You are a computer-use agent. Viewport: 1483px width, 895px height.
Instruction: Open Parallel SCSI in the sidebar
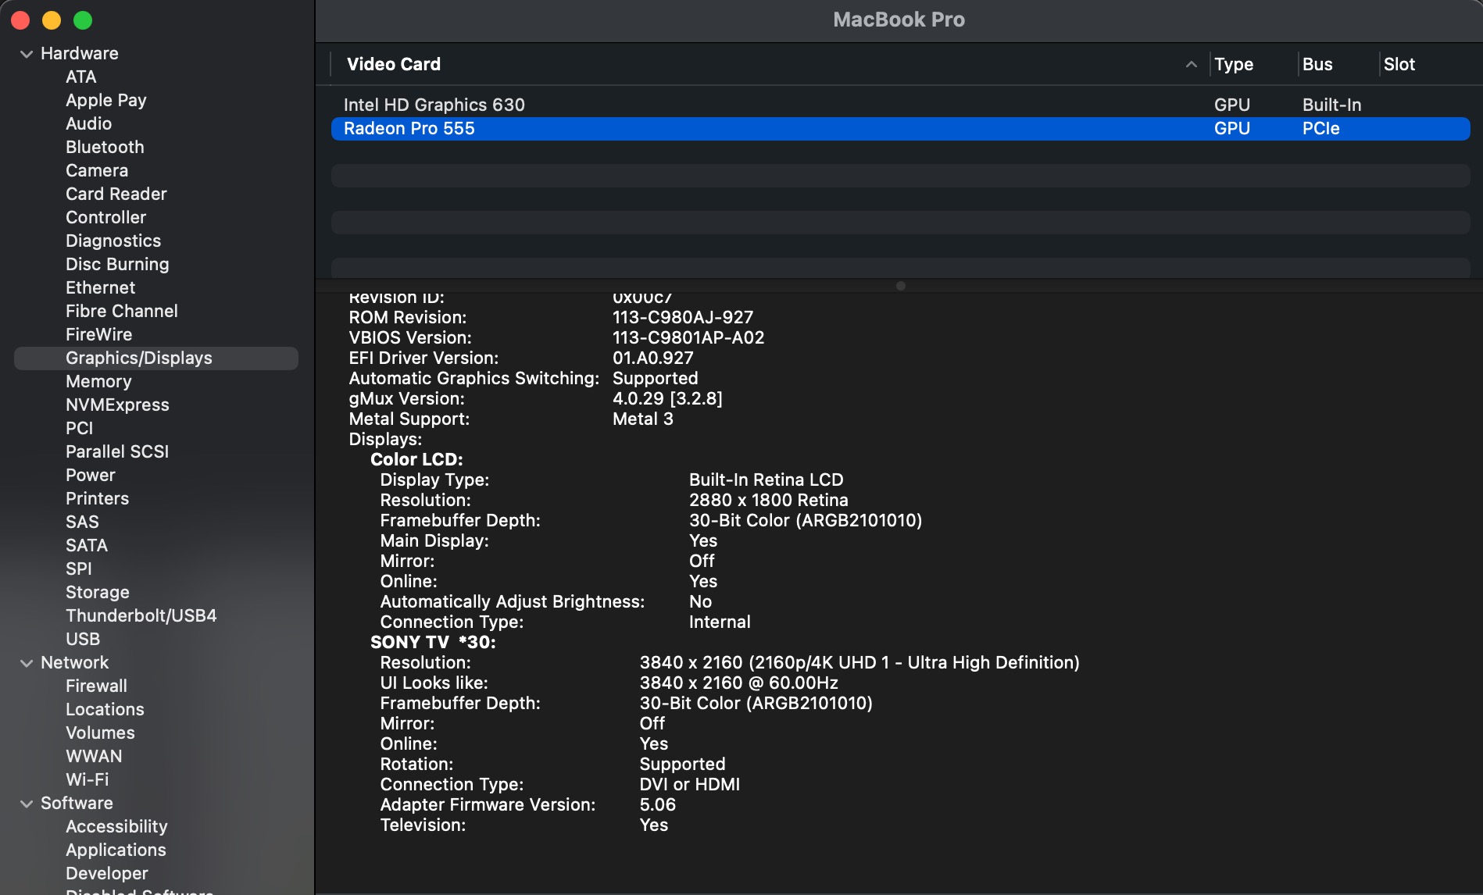[x=117, y=451]
